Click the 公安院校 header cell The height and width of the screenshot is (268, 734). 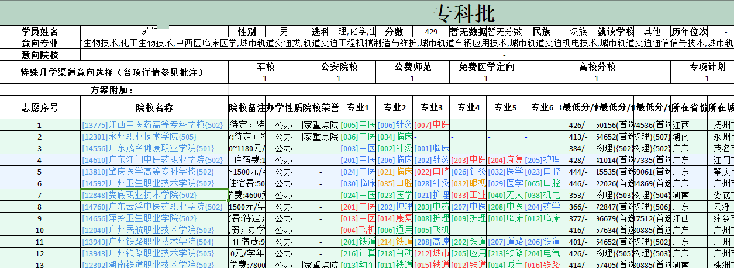coord(339,67)
